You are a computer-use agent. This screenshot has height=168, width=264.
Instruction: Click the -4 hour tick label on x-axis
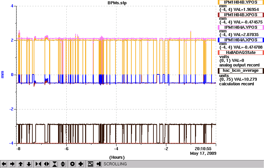tap(116, 149)
